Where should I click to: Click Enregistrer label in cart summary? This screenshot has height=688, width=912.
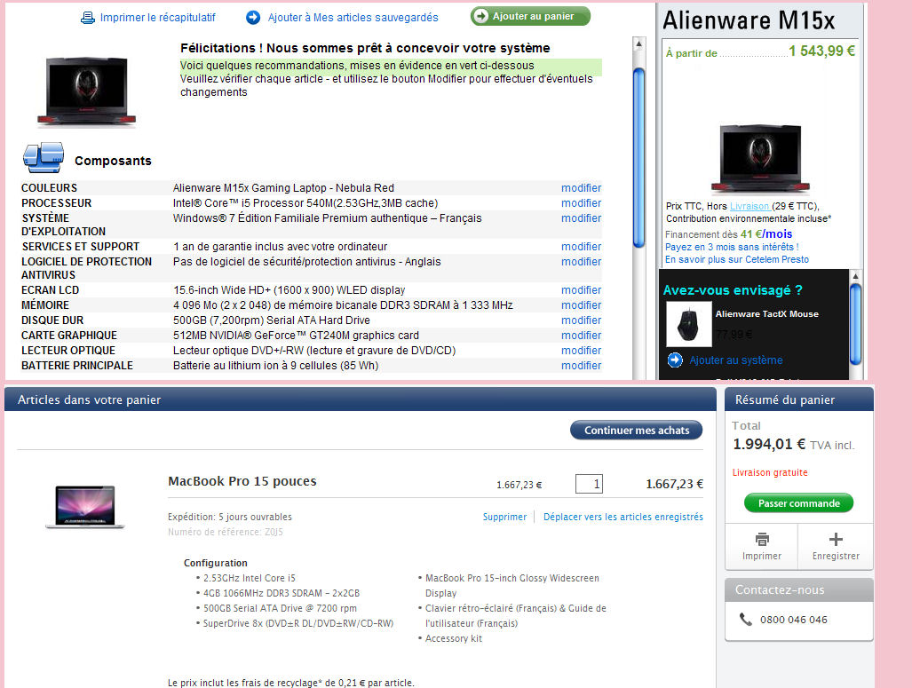836,556
